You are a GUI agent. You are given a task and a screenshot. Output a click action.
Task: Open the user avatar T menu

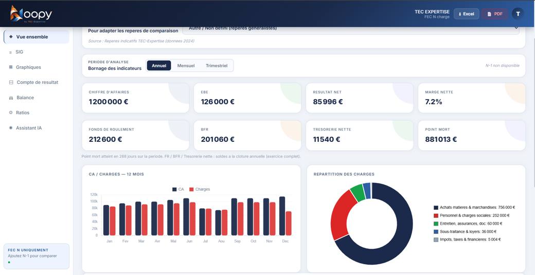coord(518,14)
